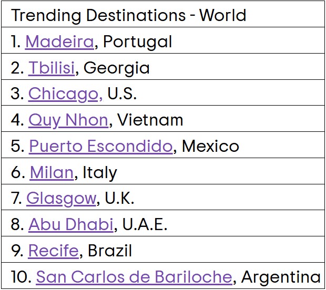The image size is (326, 290).
Task: Click the Georgia text beside Tbilisi
Action: point(117,68)
